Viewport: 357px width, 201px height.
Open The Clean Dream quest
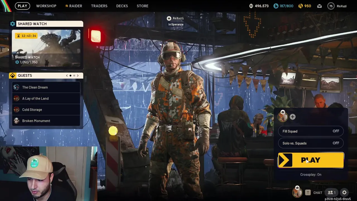pos(46,87)
